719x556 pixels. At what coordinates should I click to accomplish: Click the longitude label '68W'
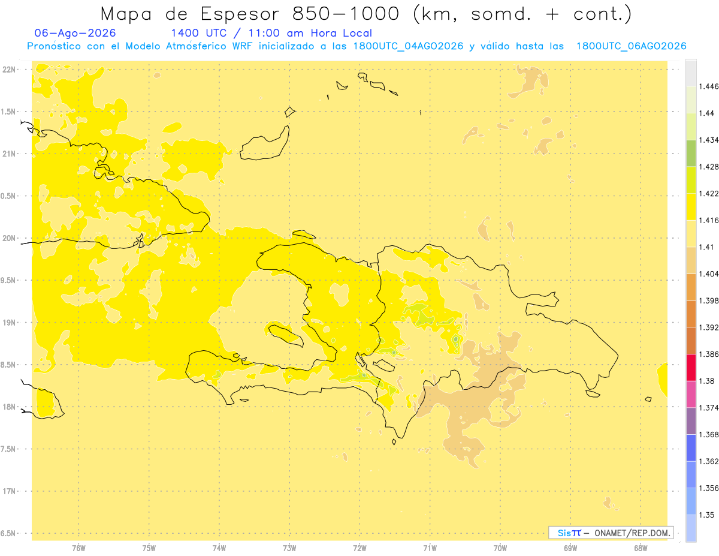(640, 548)
